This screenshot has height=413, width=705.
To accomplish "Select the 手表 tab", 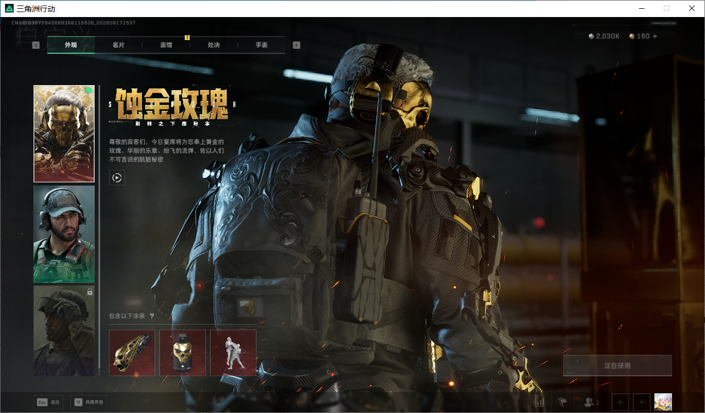I will coord(261,45).
